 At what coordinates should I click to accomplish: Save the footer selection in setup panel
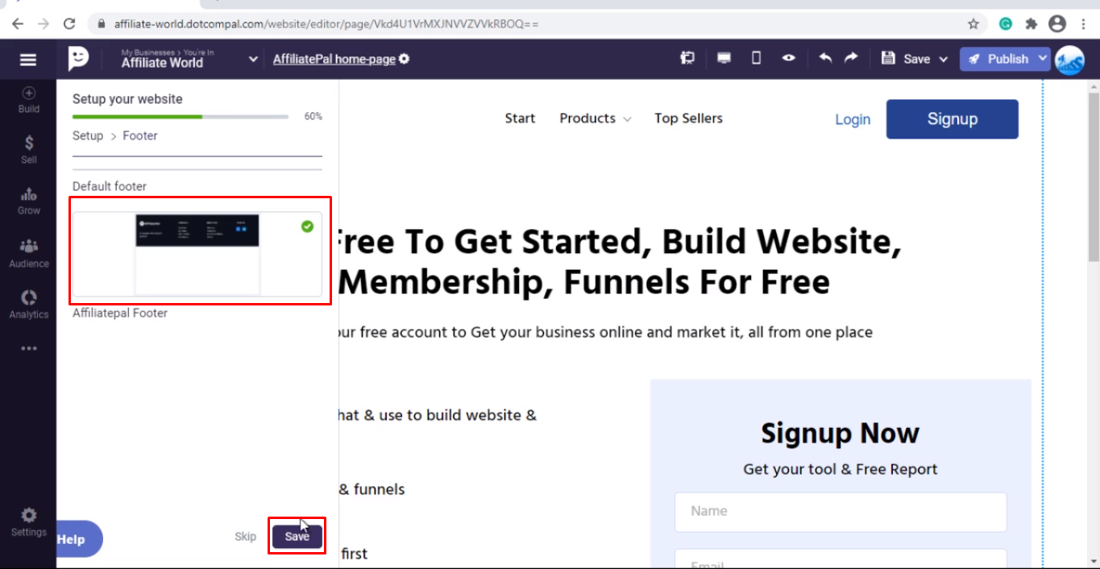tap(297, 537)
